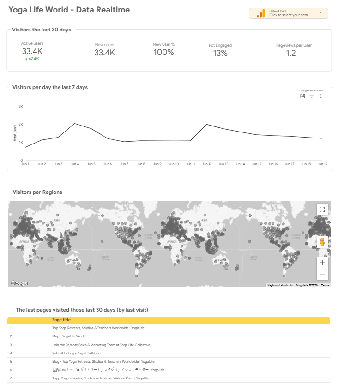Click the Page title column header

click(61, 320)
